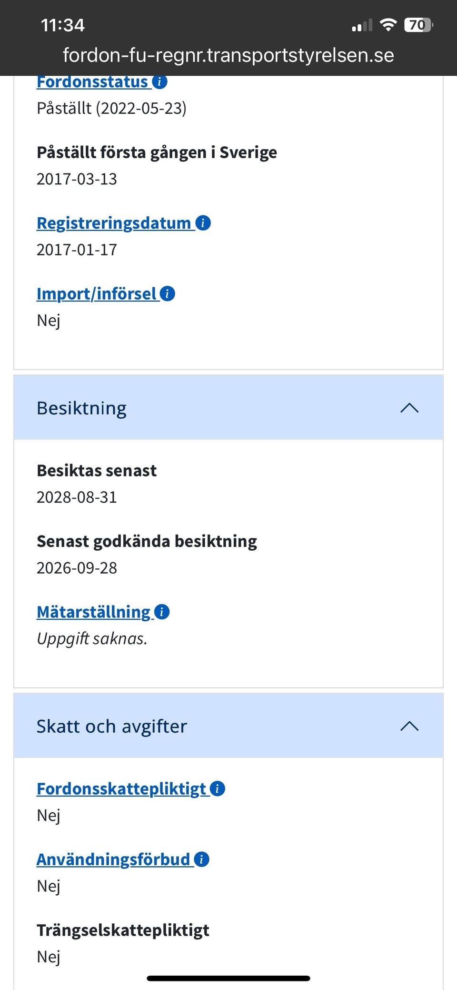The image size is (457, 990).
Task: Open the Fordonsstatus link
Action: pos(92,82)
